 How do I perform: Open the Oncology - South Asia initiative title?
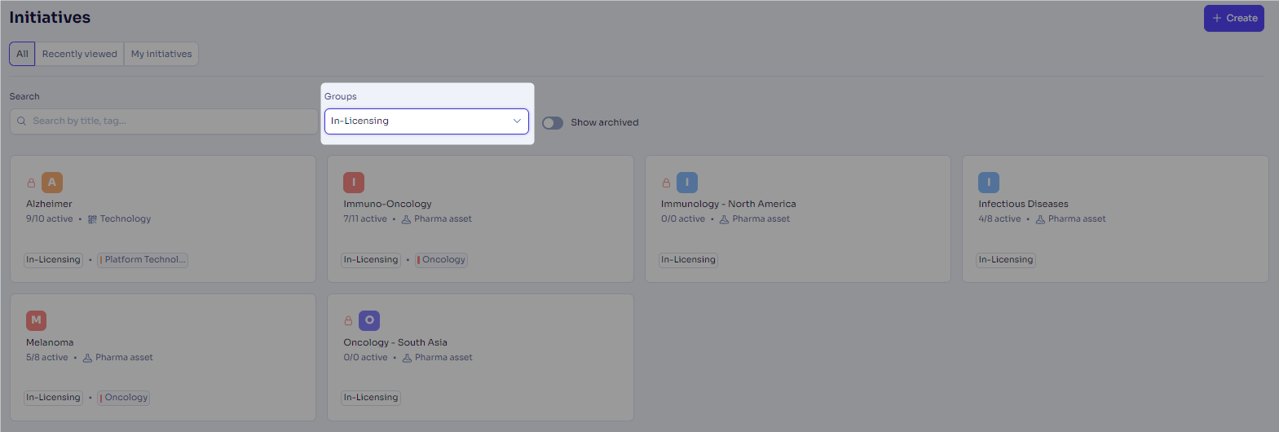(395, 342)
